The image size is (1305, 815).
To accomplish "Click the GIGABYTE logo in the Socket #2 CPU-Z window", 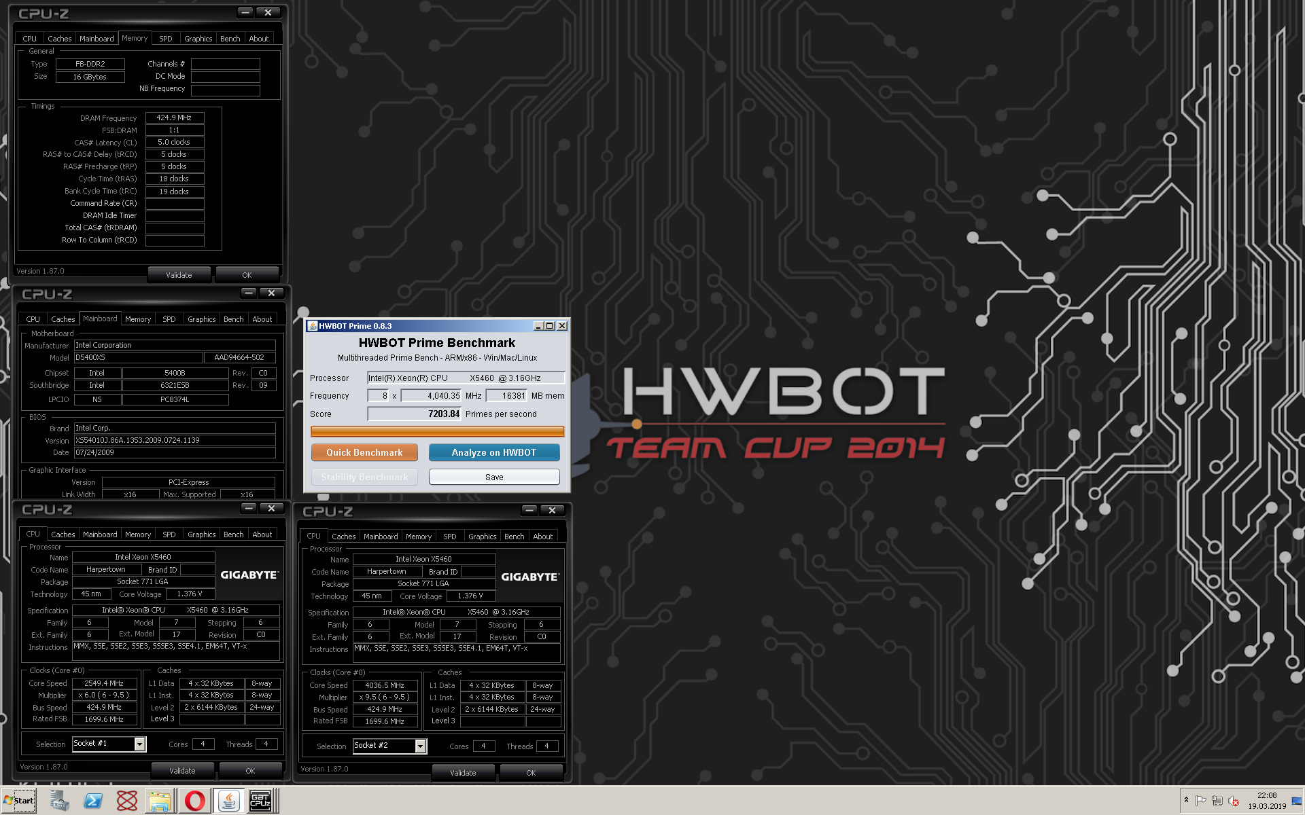I will click(530, 577).
